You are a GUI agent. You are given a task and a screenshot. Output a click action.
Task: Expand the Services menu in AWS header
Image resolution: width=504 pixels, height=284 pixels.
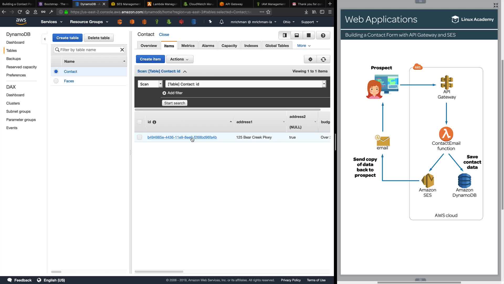coord(51,22)
